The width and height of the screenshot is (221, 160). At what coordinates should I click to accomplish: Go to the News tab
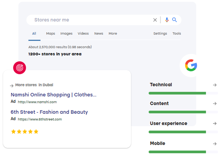click(99, 34)
